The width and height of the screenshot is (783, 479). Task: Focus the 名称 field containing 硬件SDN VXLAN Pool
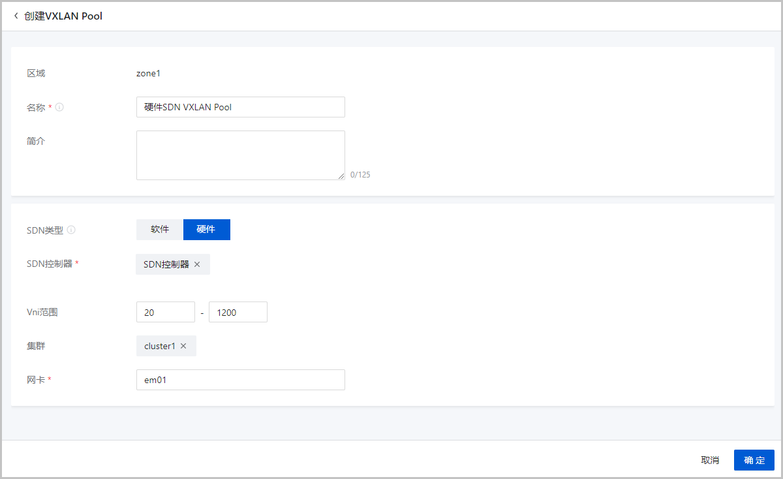point(240,107)
